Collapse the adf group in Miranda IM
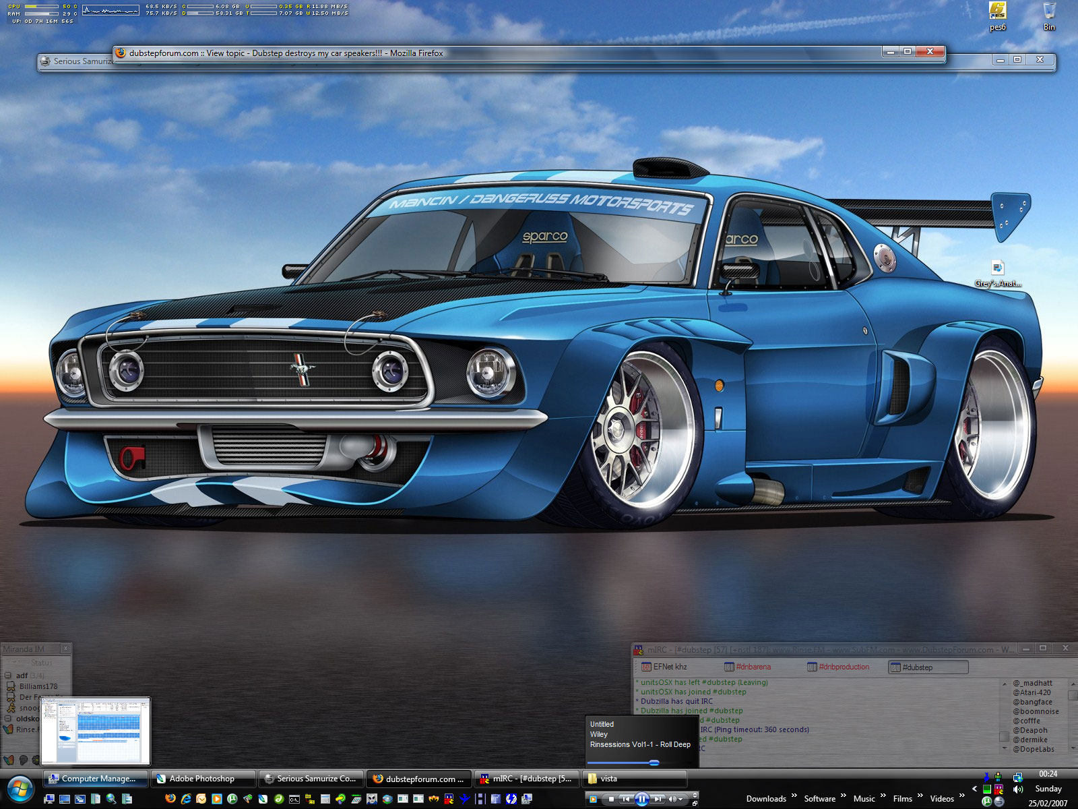The width and height of the screenshot is (1078, 809). (x=8, y=676)
